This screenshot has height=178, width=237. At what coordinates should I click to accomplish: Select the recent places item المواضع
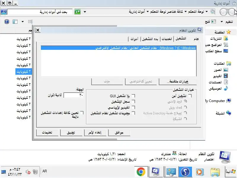click(x=217, y=45)
